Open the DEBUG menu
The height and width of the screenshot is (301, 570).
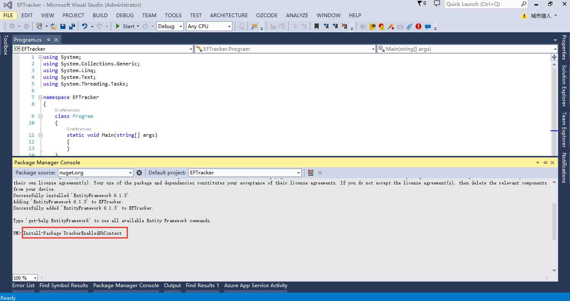click(x=125, y=15)
